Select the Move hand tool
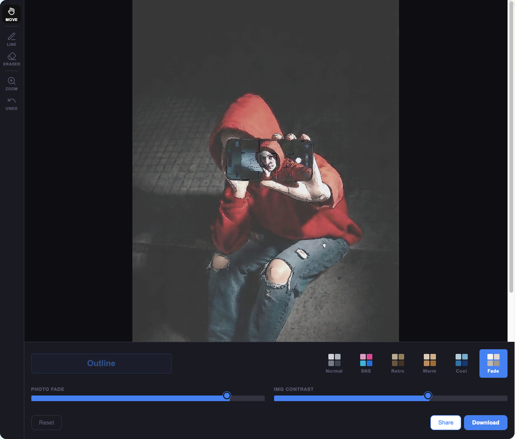 click(12, 14)
